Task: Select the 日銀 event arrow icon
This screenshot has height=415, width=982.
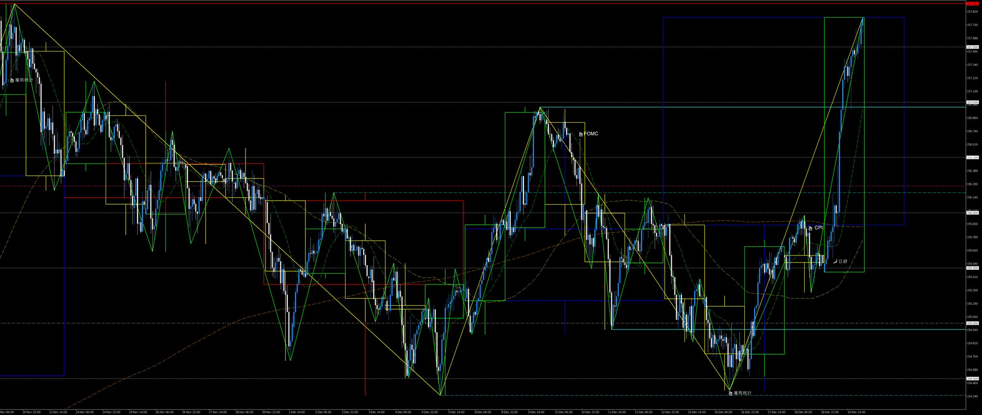Action: [835, 261]
